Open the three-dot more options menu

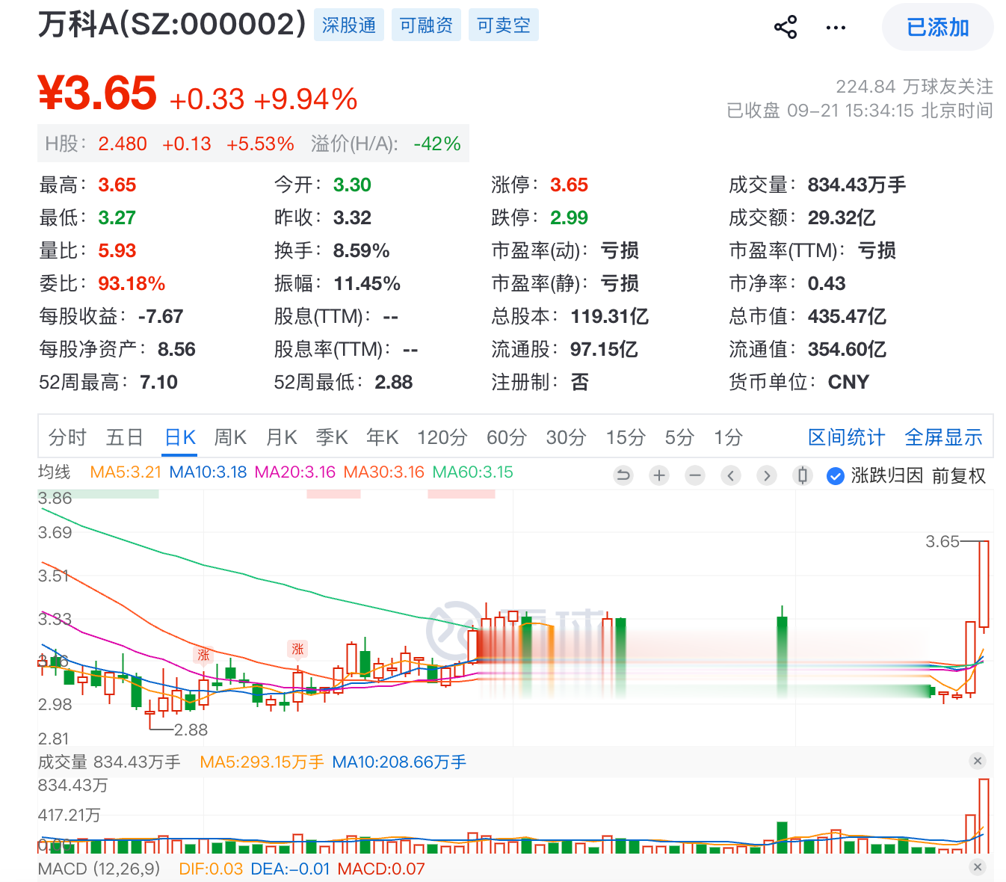click(836, 28)
